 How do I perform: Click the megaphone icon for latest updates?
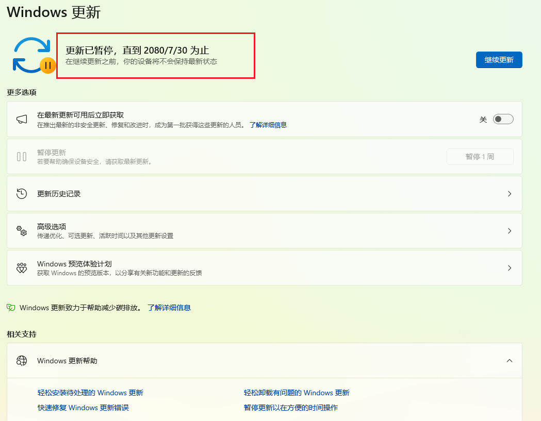22,120
